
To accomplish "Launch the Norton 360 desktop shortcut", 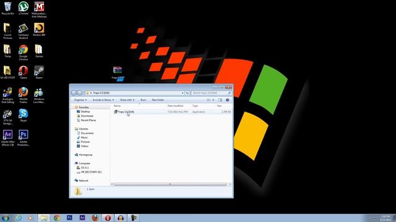I will (x=39, y=30).
